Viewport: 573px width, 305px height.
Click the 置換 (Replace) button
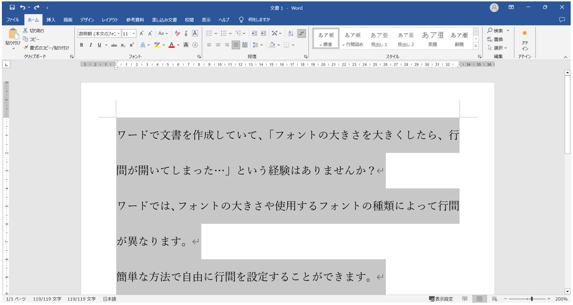click(x=495, y=39)
